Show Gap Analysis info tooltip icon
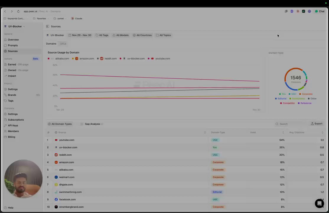Screen dimensions: 329x213 tap(102, 124)
